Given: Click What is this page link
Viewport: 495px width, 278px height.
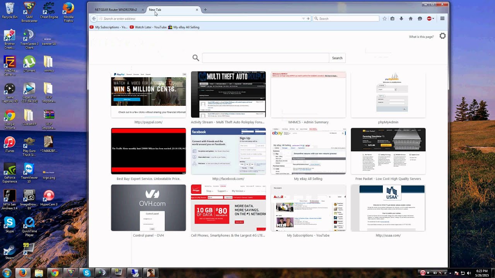Looking at the screenshot, I should tap(421, 37).
